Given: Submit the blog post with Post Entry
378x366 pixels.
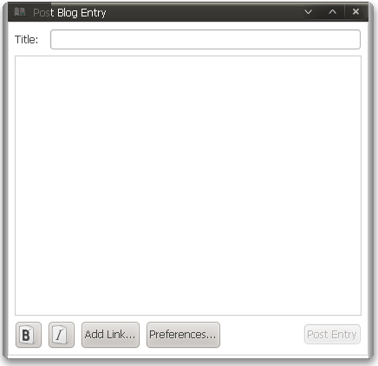Looking at the screenshot, I should pyautogui.click(x=332, y=335).
